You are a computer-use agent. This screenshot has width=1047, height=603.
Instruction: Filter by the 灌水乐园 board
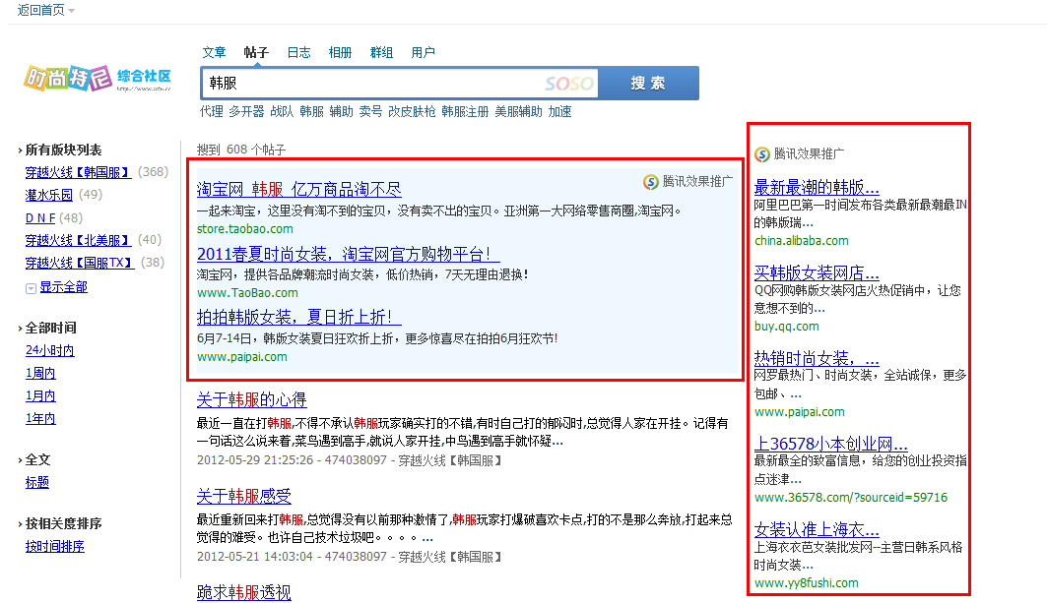(x=49, y=195)
